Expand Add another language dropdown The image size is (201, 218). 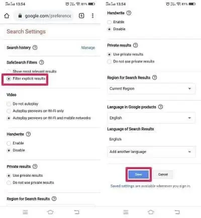151,152
